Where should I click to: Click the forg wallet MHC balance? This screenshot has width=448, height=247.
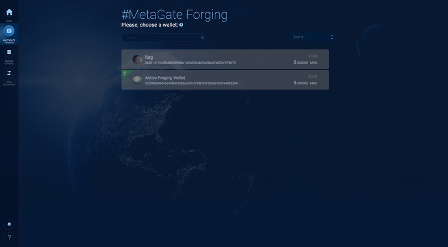tap(305, 63)
